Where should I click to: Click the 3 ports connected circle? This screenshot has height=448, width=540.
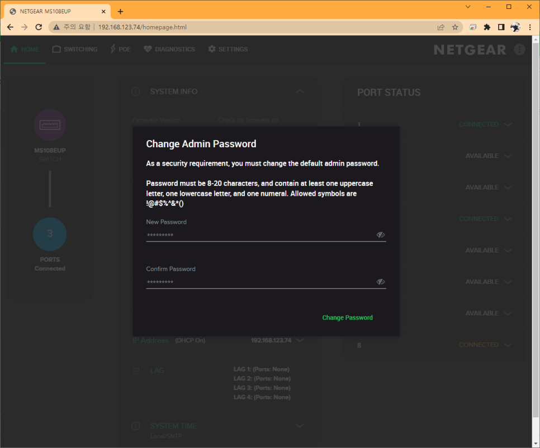coord(50,234)
